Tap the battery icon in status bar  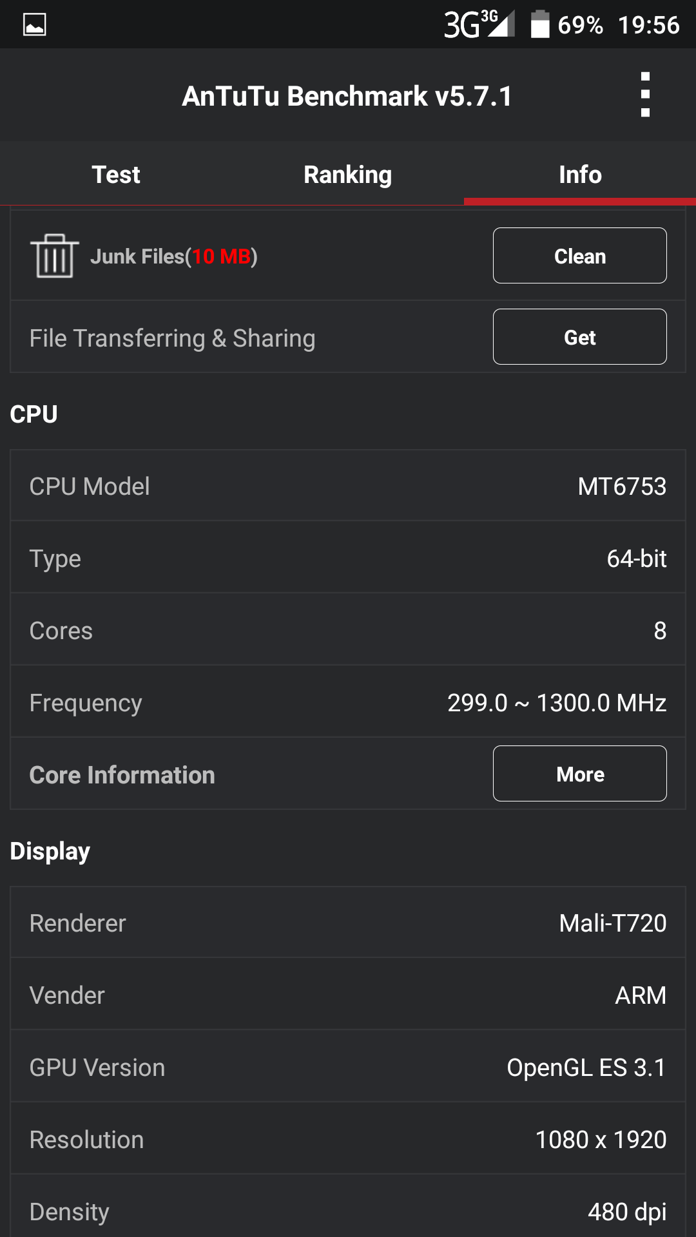[x=540, y=24]
